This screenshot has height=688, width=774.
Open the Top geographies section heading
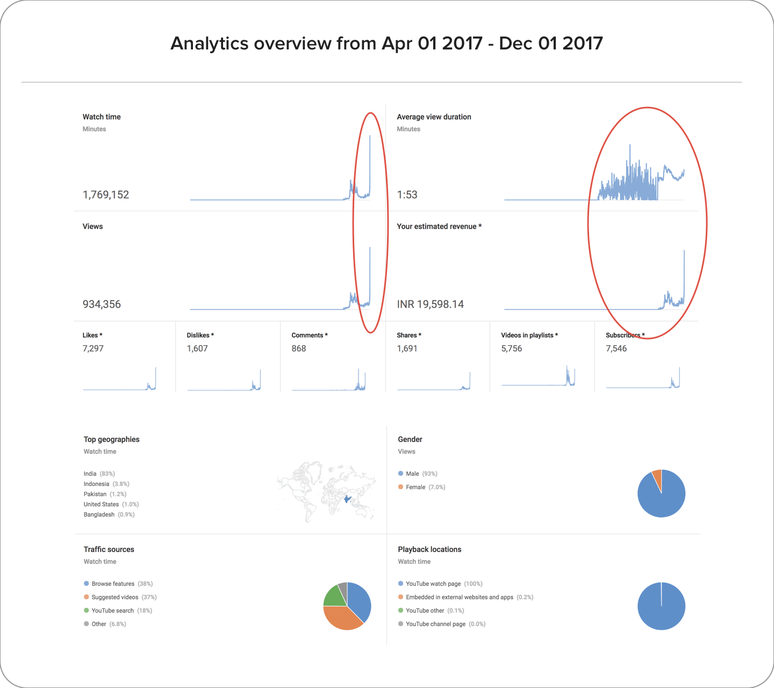tap(111, 439)
